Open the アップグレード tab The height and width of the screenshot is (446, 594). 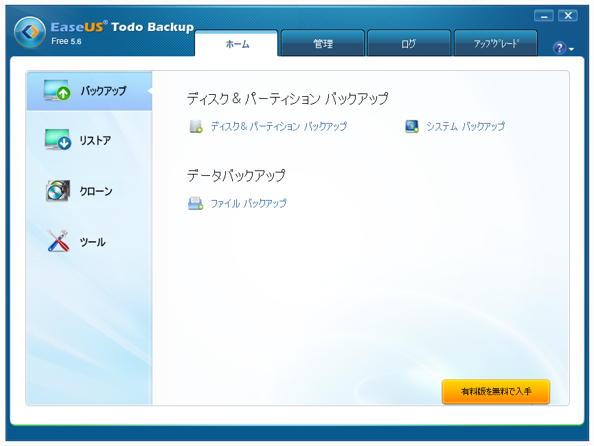point(495,43)
